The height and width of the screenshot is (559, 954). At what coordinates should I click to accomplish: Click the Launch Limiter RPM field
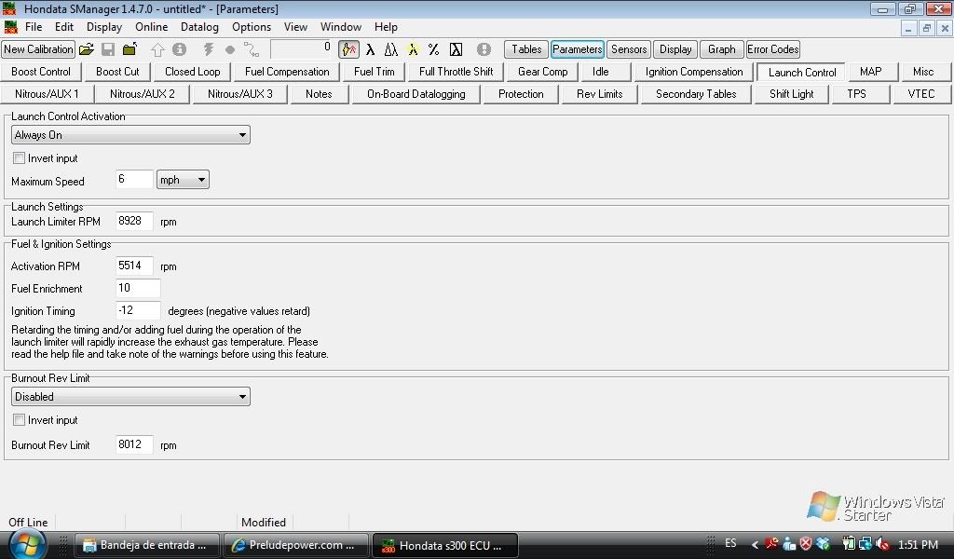click(x=134, y=222)
